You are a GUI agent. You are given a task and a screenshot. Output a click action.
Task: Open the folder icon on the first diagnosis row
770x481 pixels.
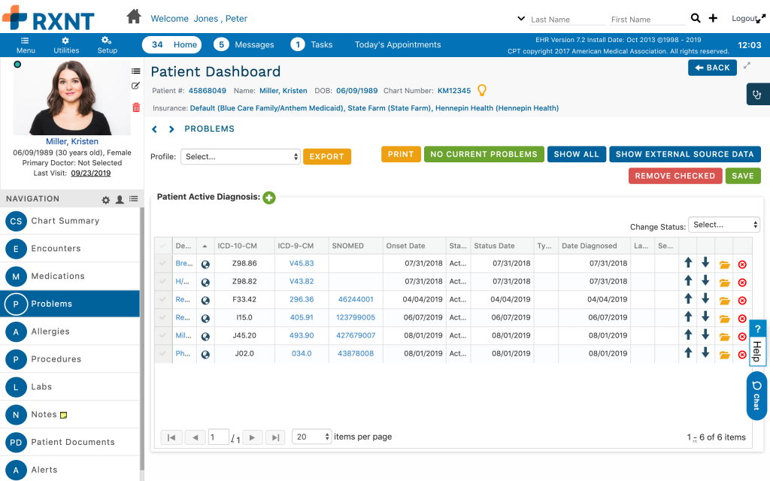[724, 263]
